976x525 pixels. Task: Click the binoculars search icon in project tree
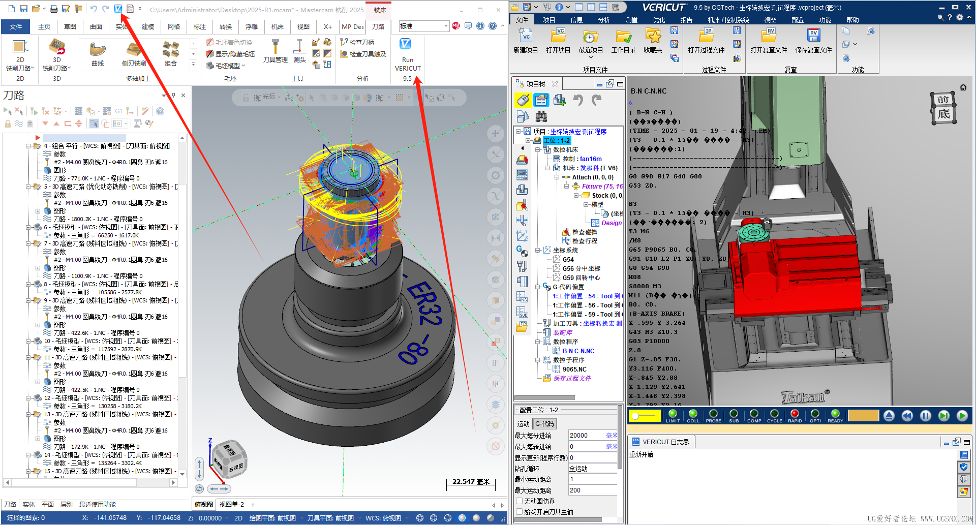541,116
